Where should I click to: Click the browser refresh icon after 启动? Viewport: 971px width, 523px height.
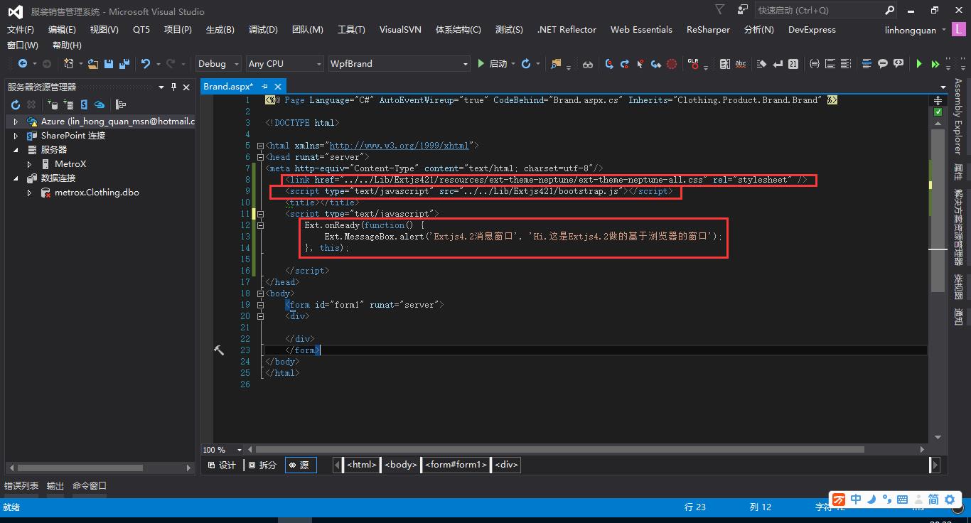click(526, 64)
